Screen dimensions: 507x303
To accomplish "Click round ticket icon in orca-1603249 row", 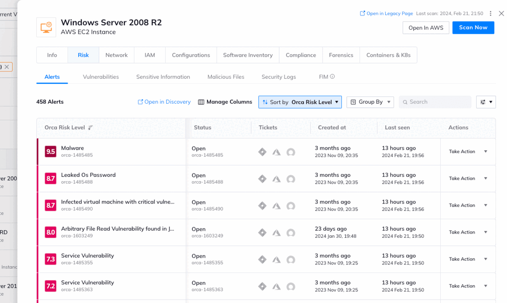I will click(x=291, y=233).
